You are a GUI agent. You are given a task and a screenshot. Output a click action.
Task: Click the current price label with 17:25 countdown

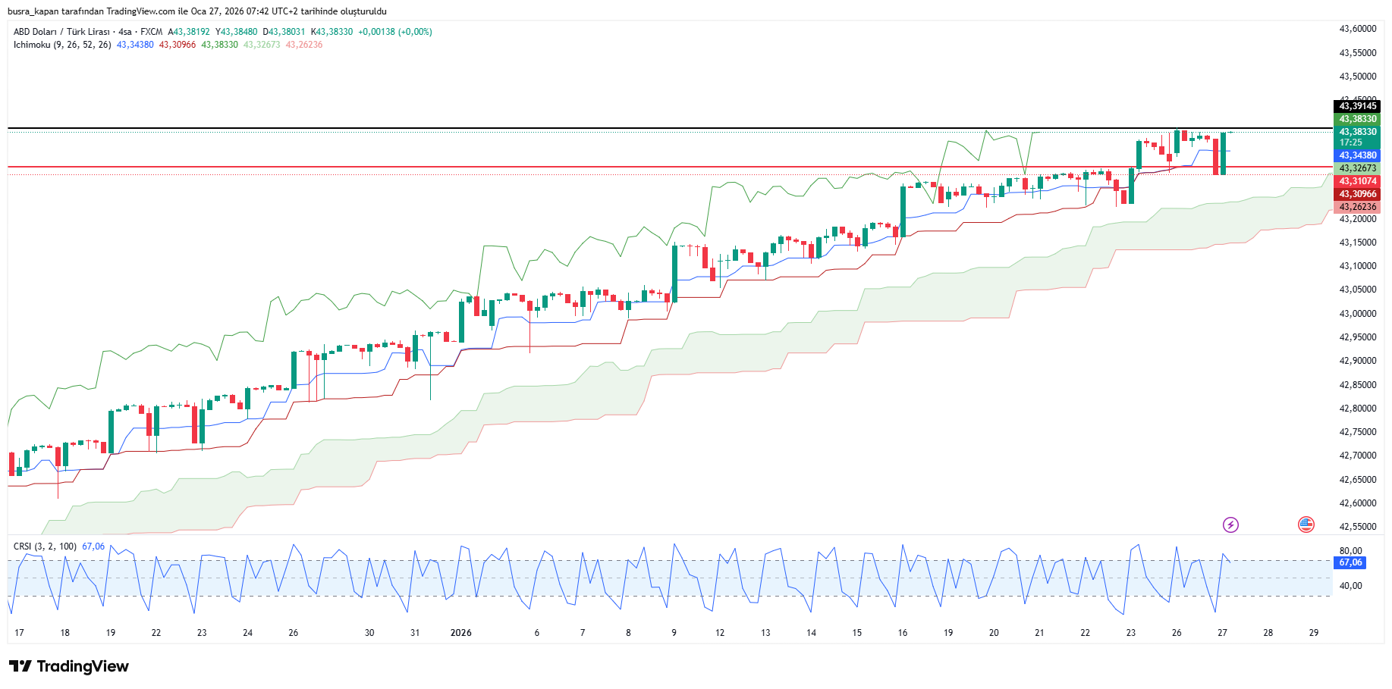(x=1357, y=137)
